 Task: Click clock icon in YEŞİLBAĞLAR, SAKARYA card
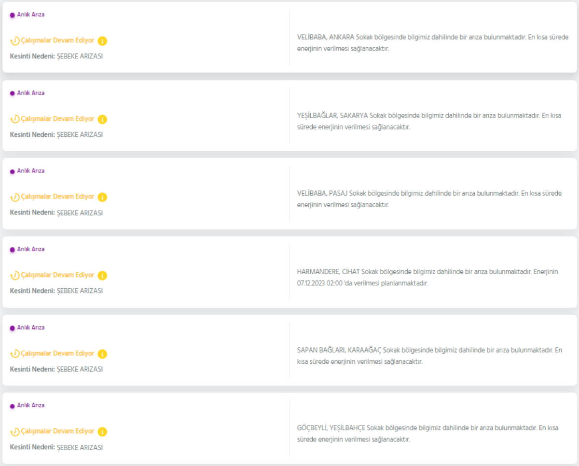15,119
